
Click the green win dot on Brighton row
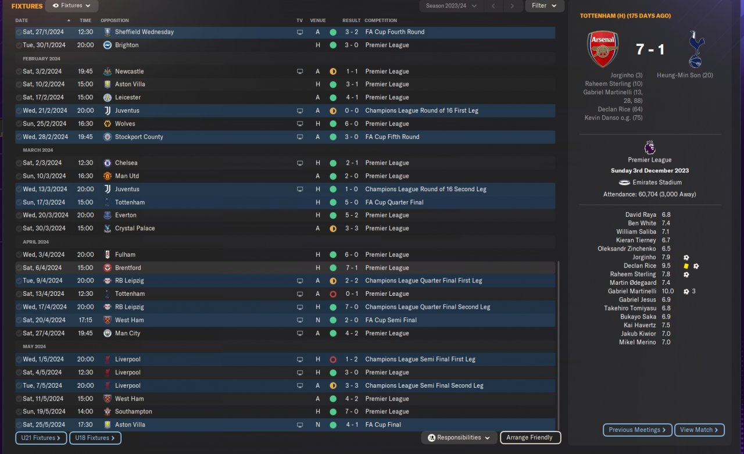[x=333, y=45]
